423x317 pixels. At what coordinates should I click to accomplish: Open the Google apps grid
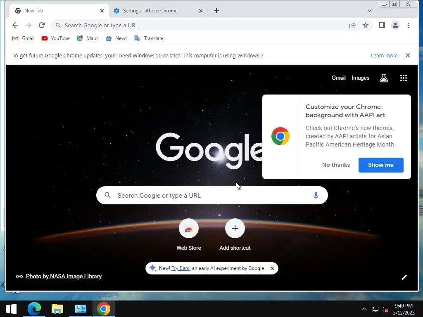coord(403,78)
